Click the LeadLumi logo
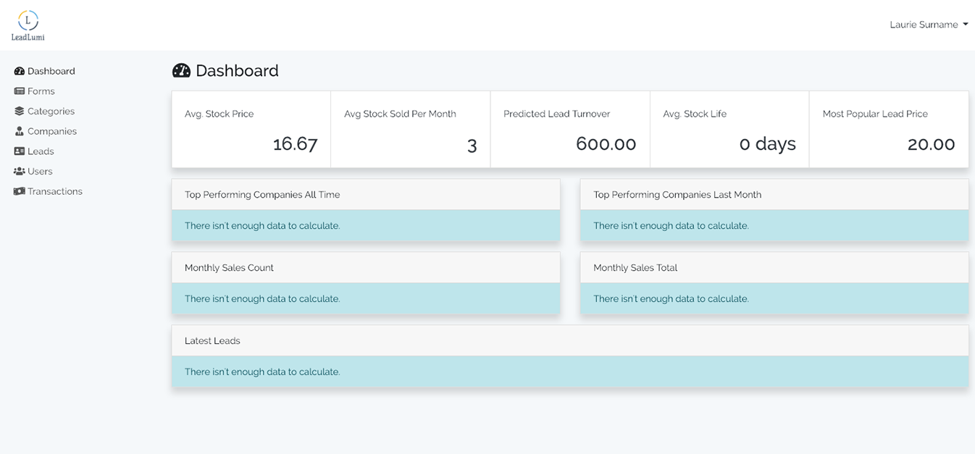The width and height of the screenshot is (975, 454). click(x=28, y=25)
